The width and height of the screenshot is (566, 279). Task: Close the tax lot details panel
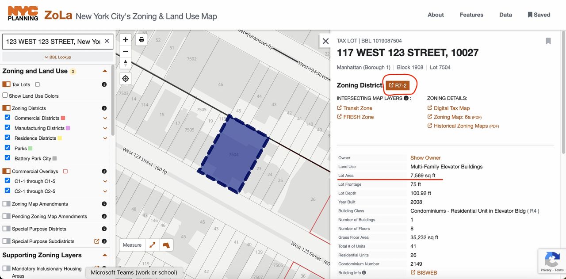pos(325,41)
